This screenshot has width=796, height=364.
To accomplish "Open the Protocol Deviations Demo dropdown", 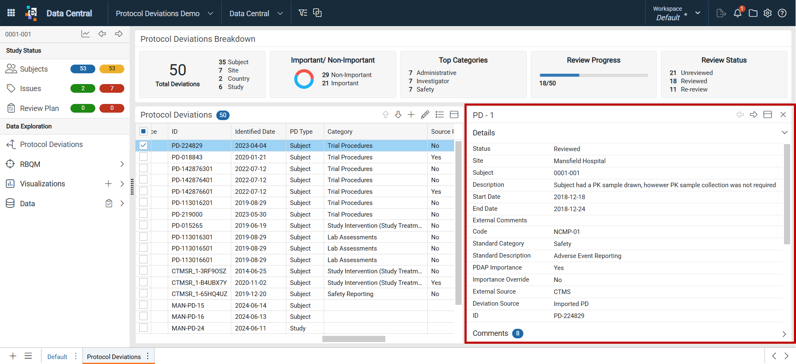I will (x=165, y=13).
